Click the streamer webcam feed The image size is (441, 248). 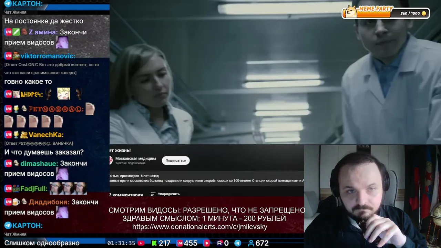pyautogui.click(x=372, y=196)
